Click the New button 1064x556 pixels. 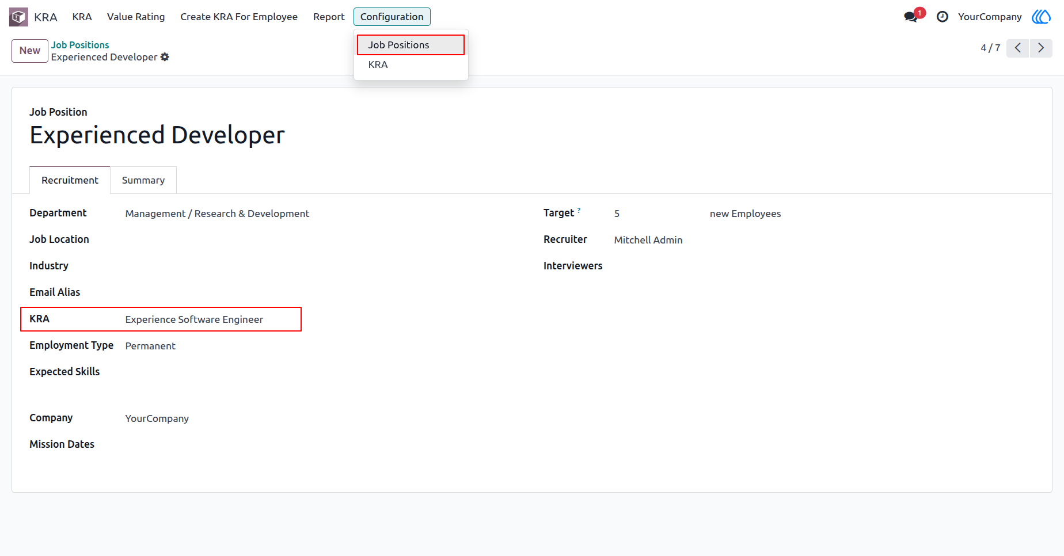30,51
